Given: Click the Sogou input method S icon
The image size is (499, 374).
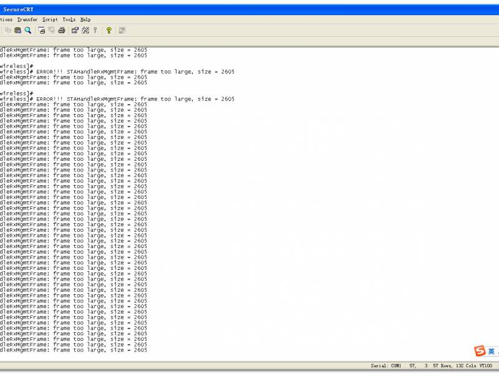Looking at the screenshot, I should click(480, 351).
